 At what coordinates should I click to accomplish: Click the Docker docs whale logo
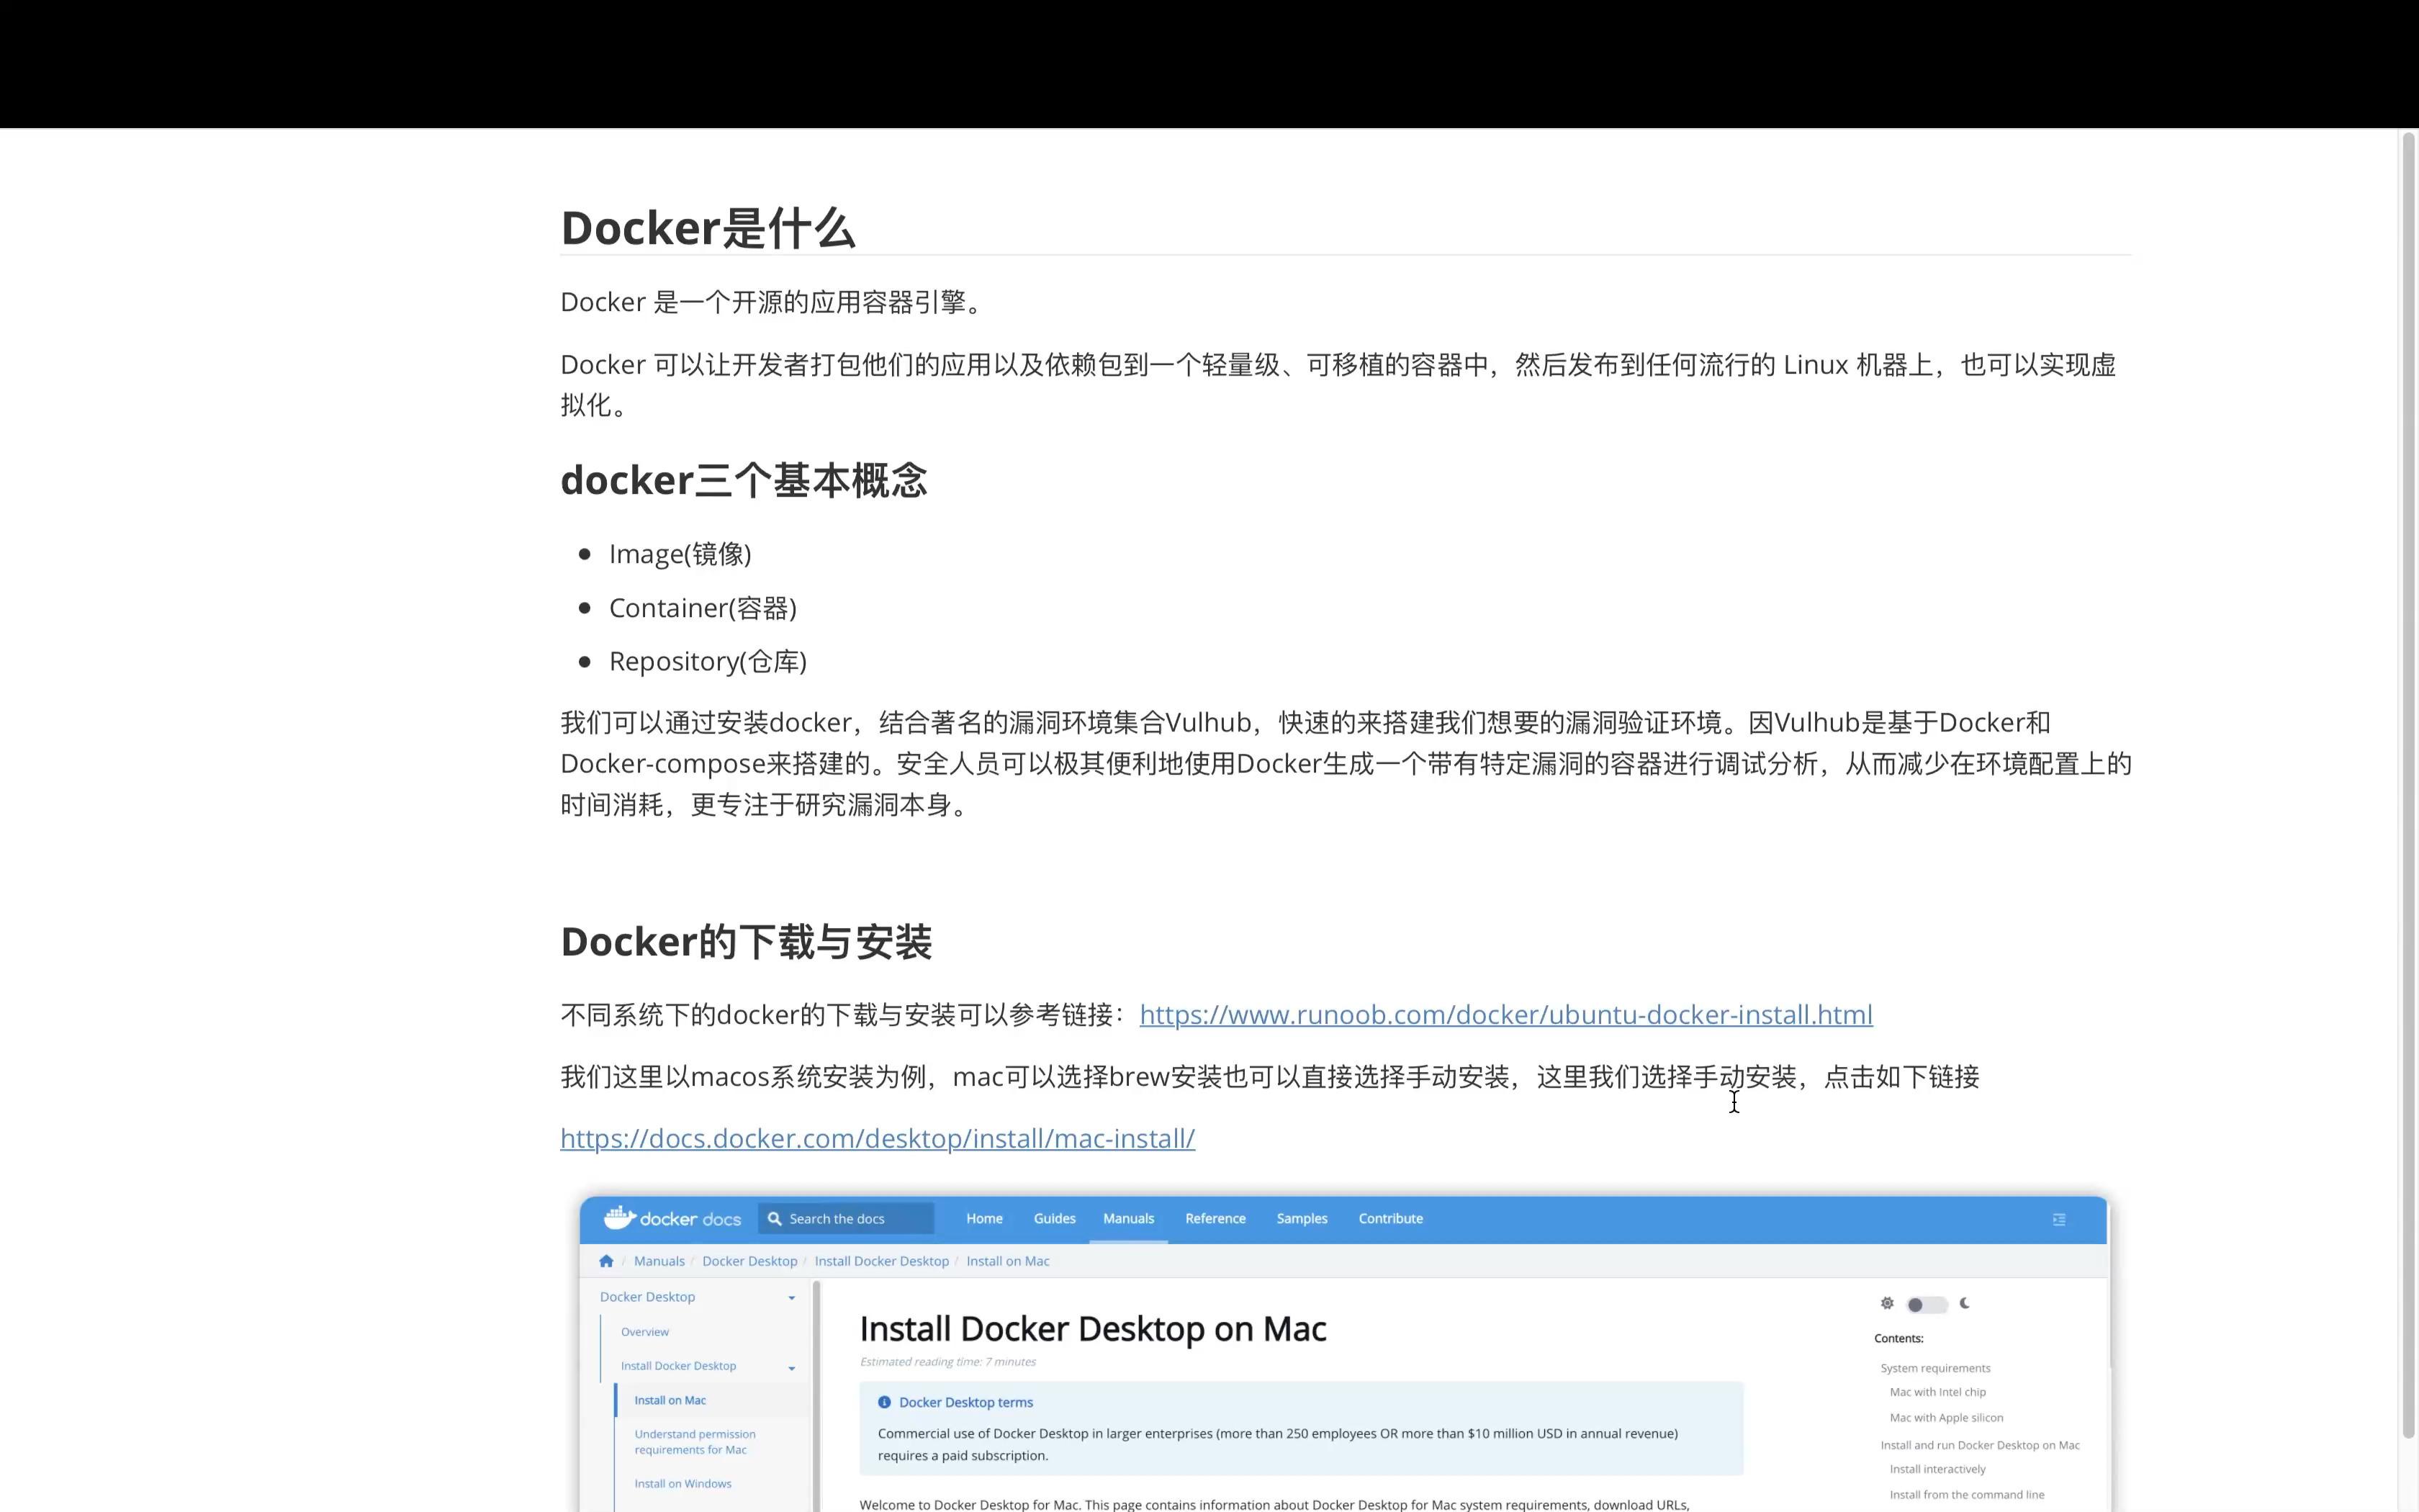click(620, 1217)
